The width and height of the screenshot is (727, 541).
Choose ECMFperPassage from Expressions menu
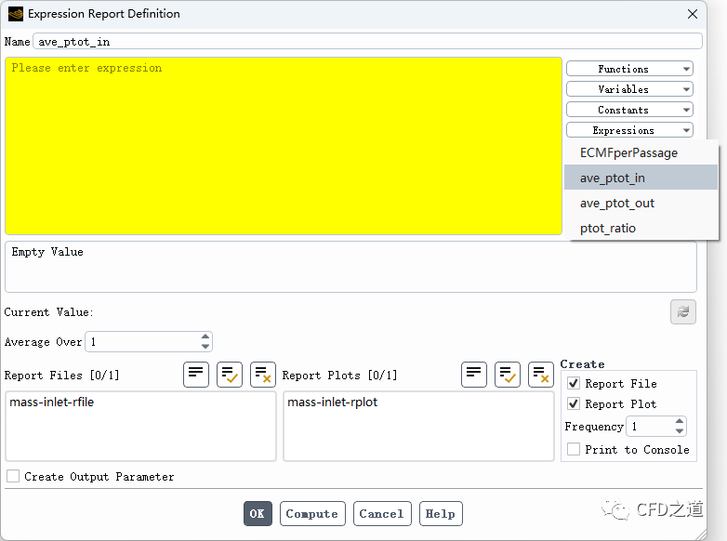tap(641, 153)
